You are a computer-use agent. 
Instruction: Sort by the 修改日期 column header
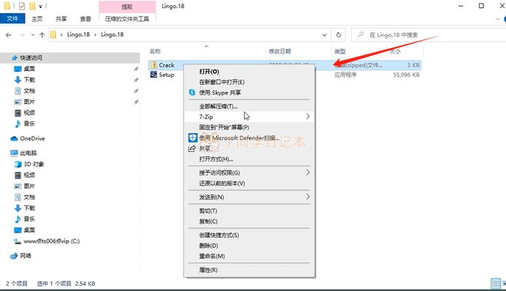(280, 51)
